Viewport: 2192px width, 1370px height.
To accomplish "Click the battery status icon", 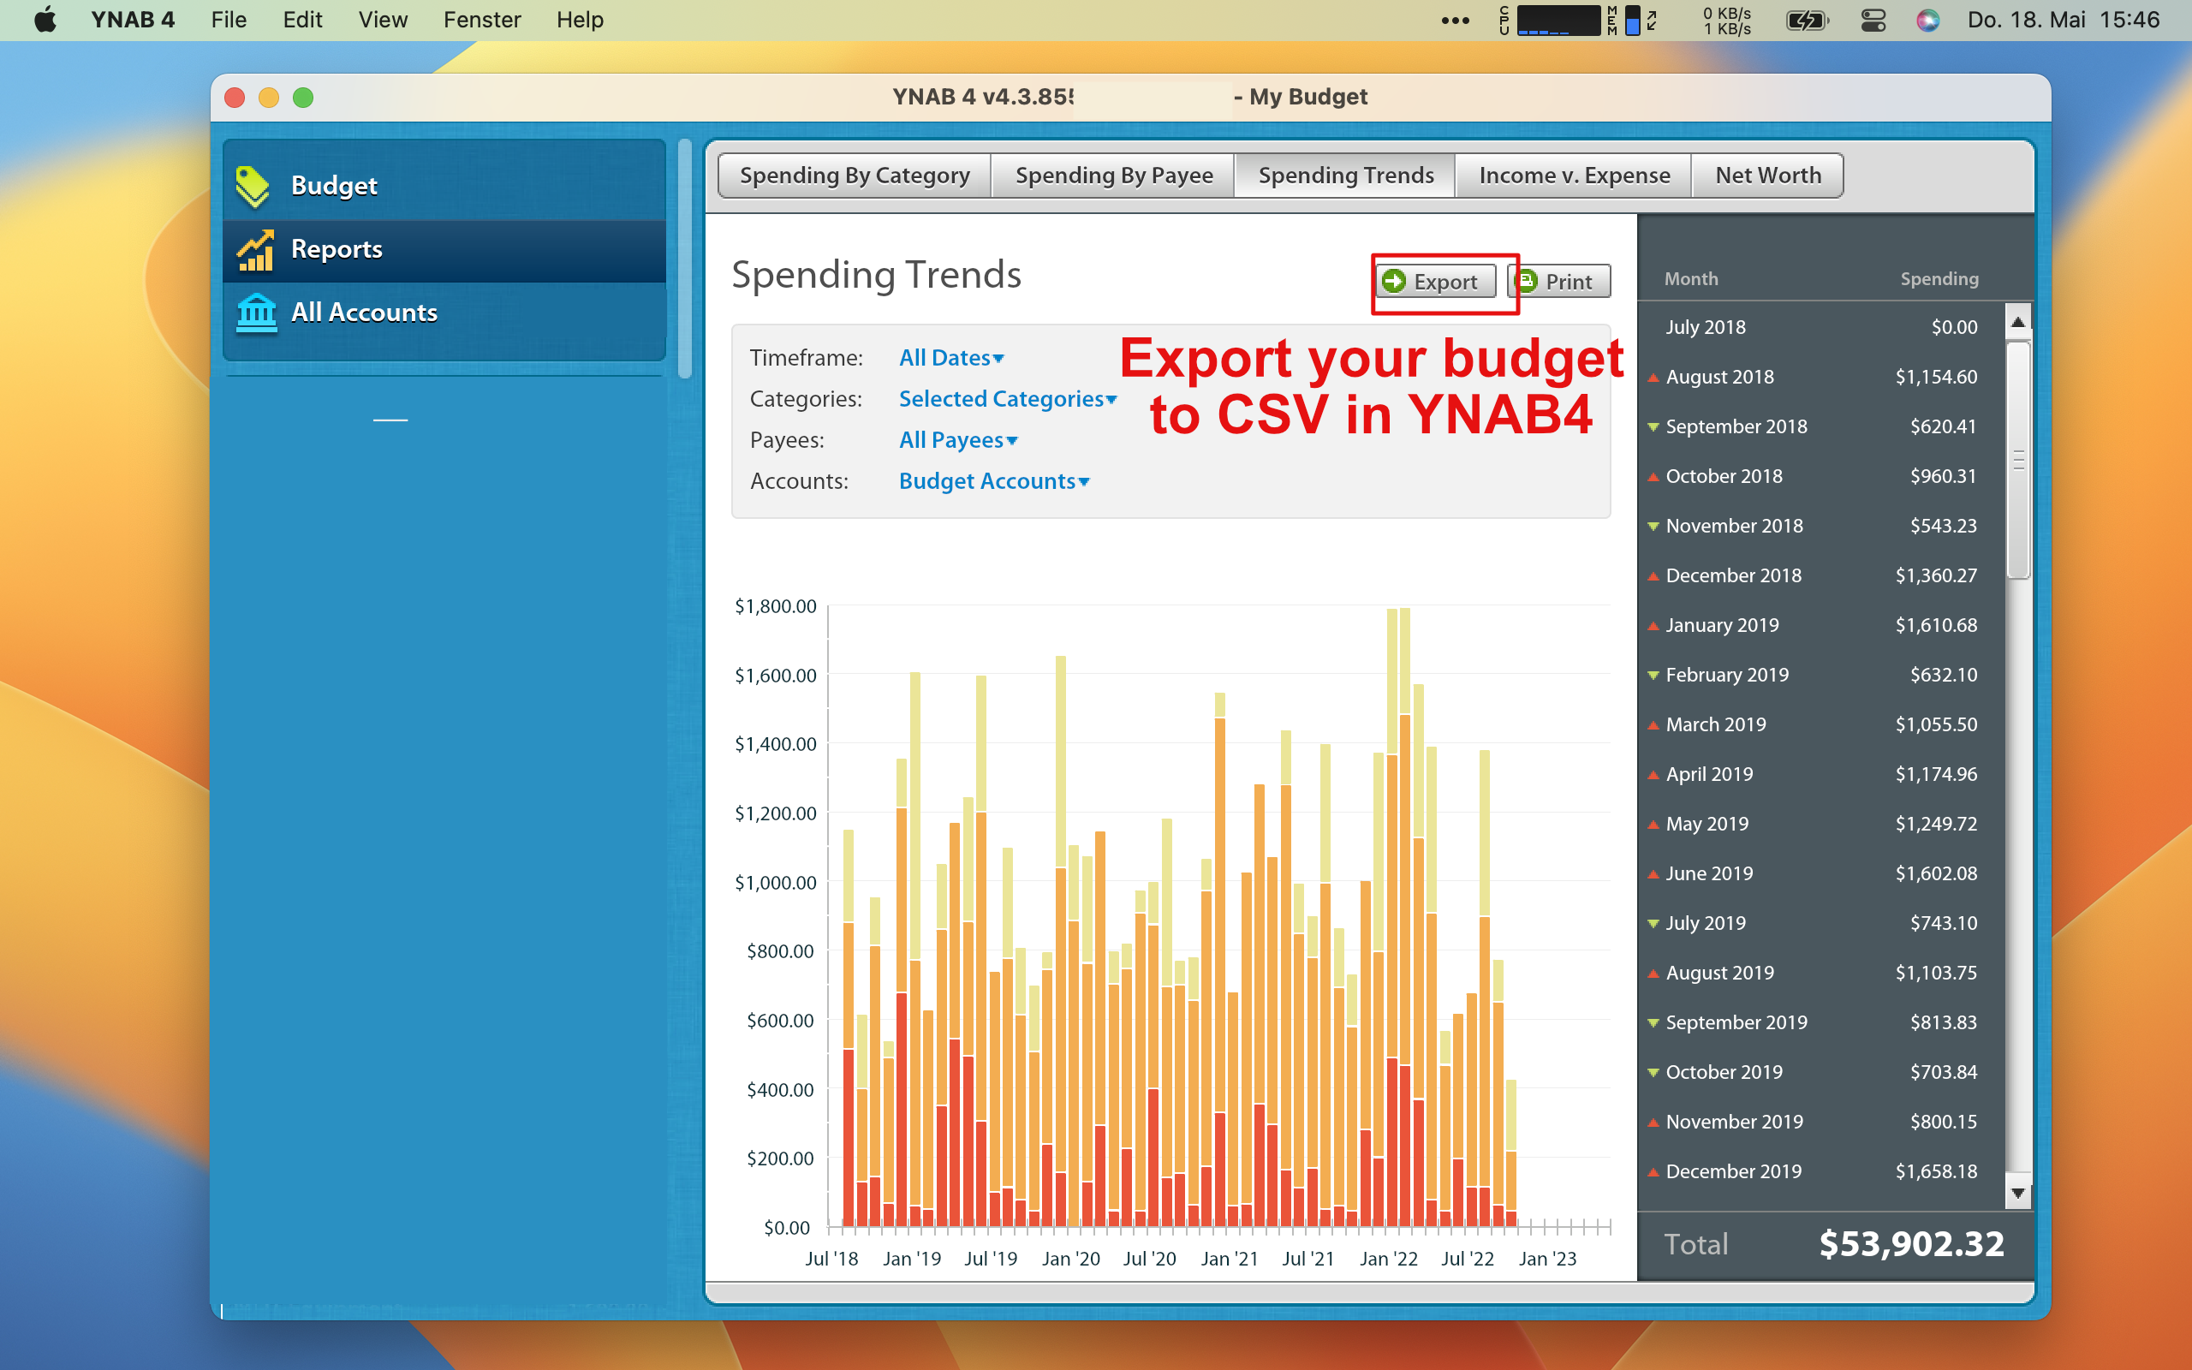I will [1807, 20].
